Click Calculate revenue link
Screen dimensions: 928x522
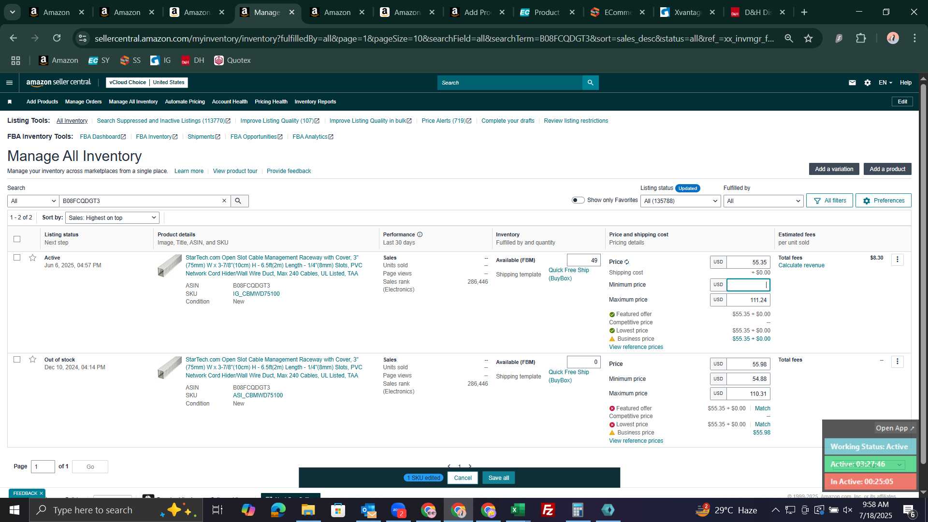801,265
